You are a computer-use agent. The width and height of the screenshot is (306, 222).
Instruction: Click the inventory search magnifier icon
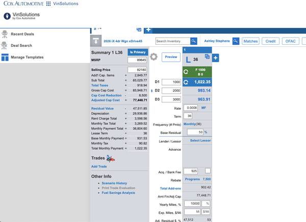point(194,41)
